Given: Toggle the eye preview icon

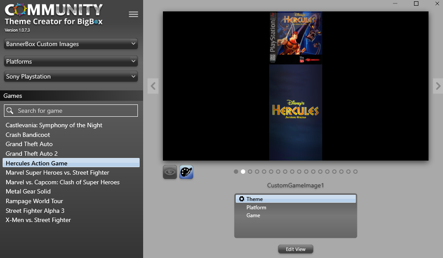Looking at the screenshot, I should (x=170, y=172).
